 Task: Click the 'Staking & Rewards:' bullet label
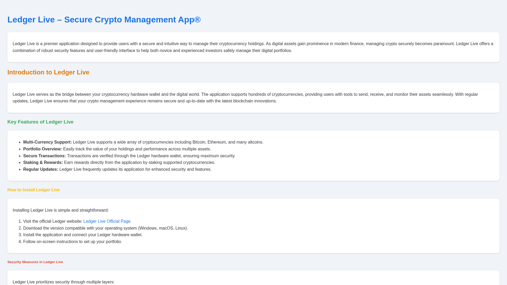(43, 163)
